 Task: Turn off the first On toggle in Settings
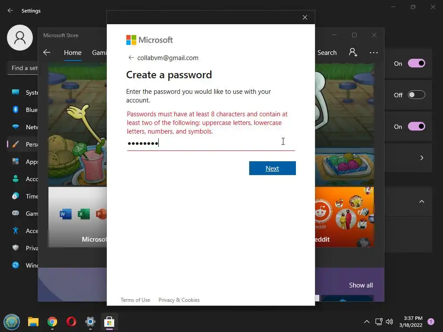click(417, 63)
